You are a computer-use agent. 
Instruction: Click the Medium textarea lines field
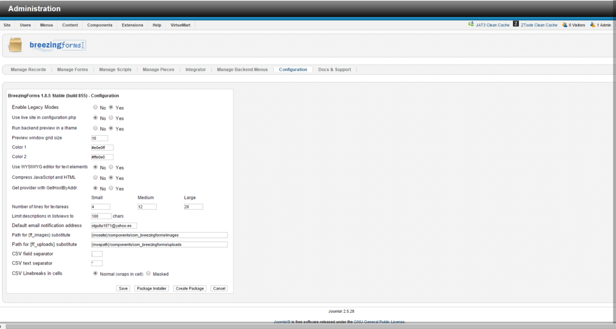tap(147, 207)
